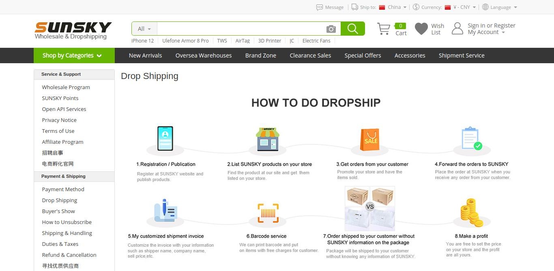Click the 寻找优质供应商 sidebar link

(x=60, y=266)
